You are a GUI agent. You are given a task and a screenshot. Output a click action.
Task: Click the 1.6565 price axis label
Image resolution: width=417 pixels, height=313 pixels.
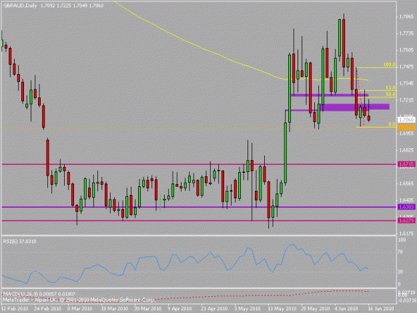406,184
